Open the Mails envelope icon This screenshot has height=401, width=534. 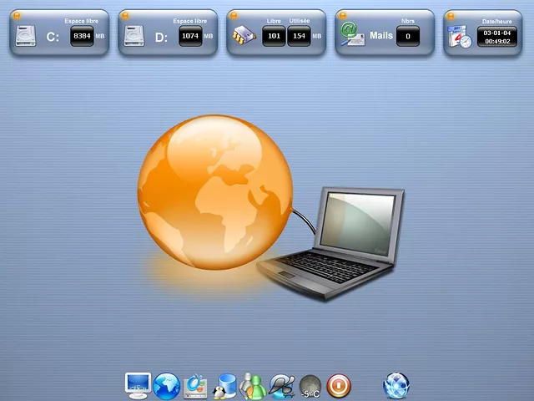[x=352, y=34]
